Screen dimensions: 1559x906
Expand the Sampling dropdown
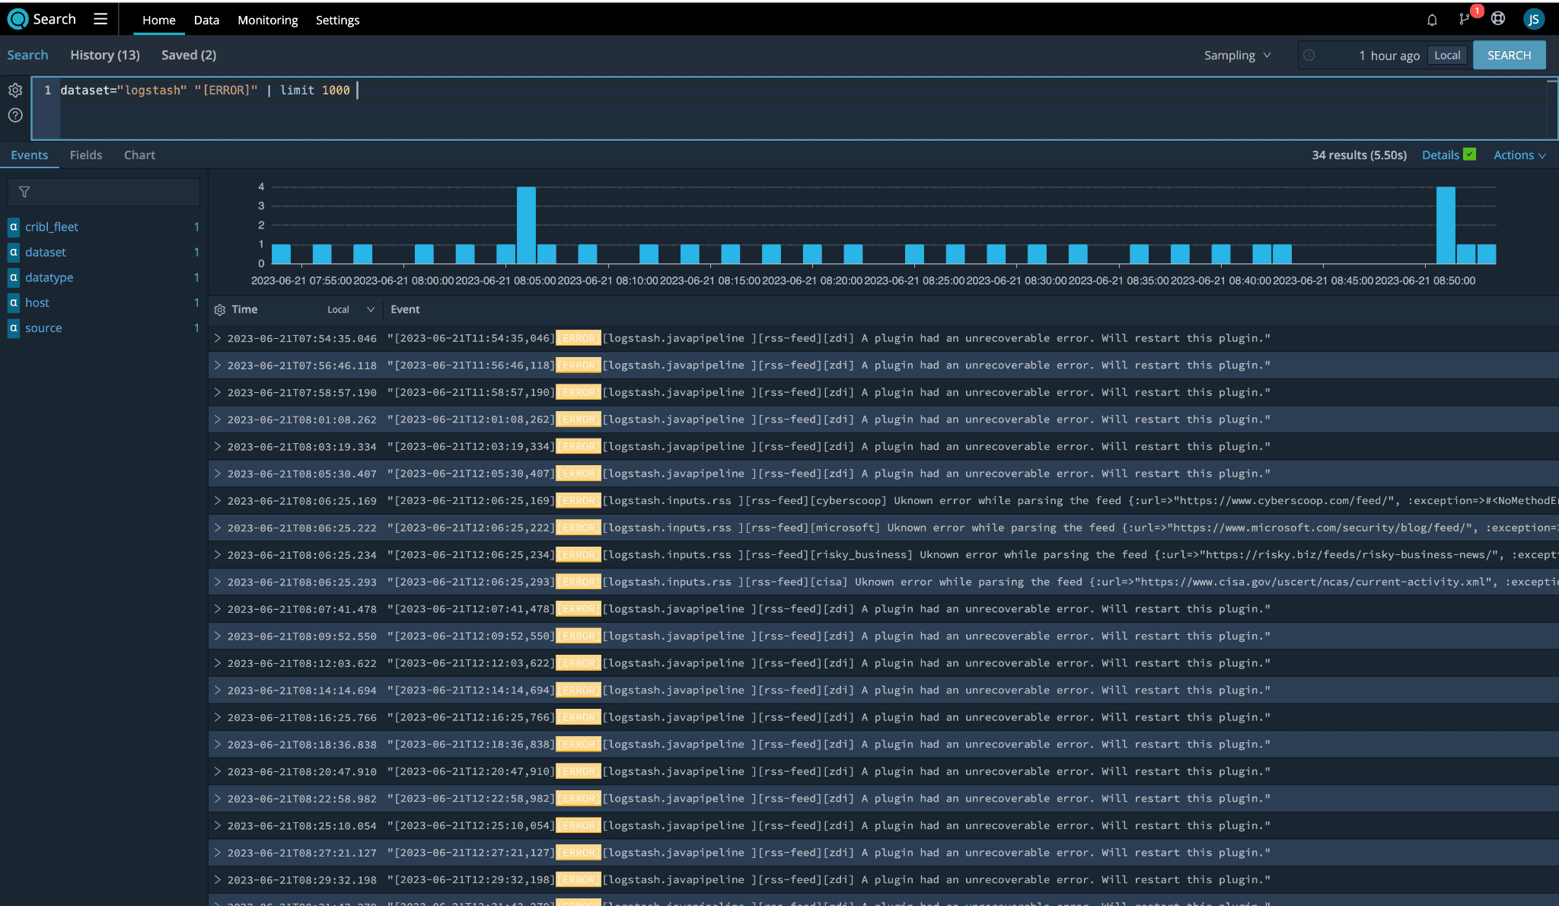(x=1237, y=56)
